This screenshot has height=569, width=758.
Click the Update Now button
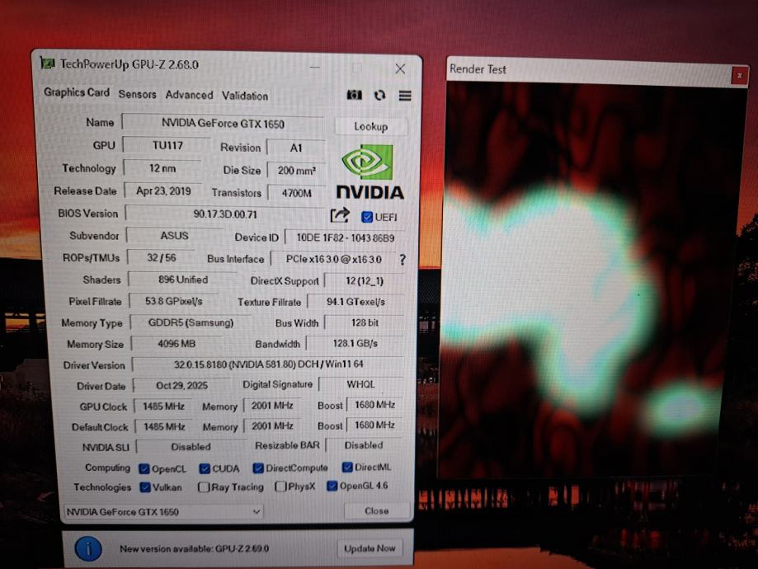tap(370, 548)
